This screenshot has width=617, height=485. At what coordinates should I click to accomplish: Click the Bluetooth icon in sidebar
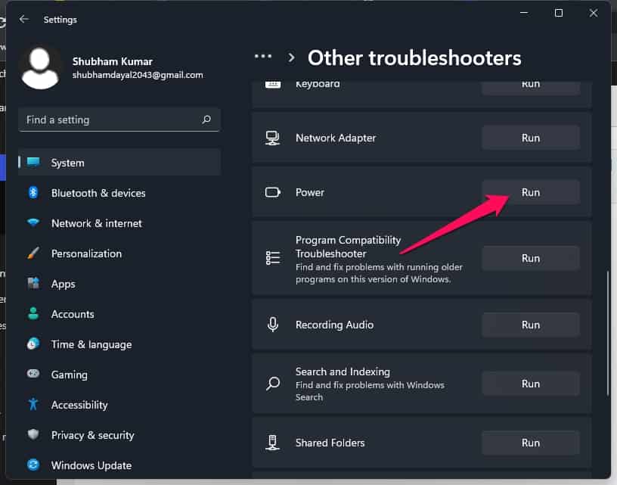(x=33, y=192)
